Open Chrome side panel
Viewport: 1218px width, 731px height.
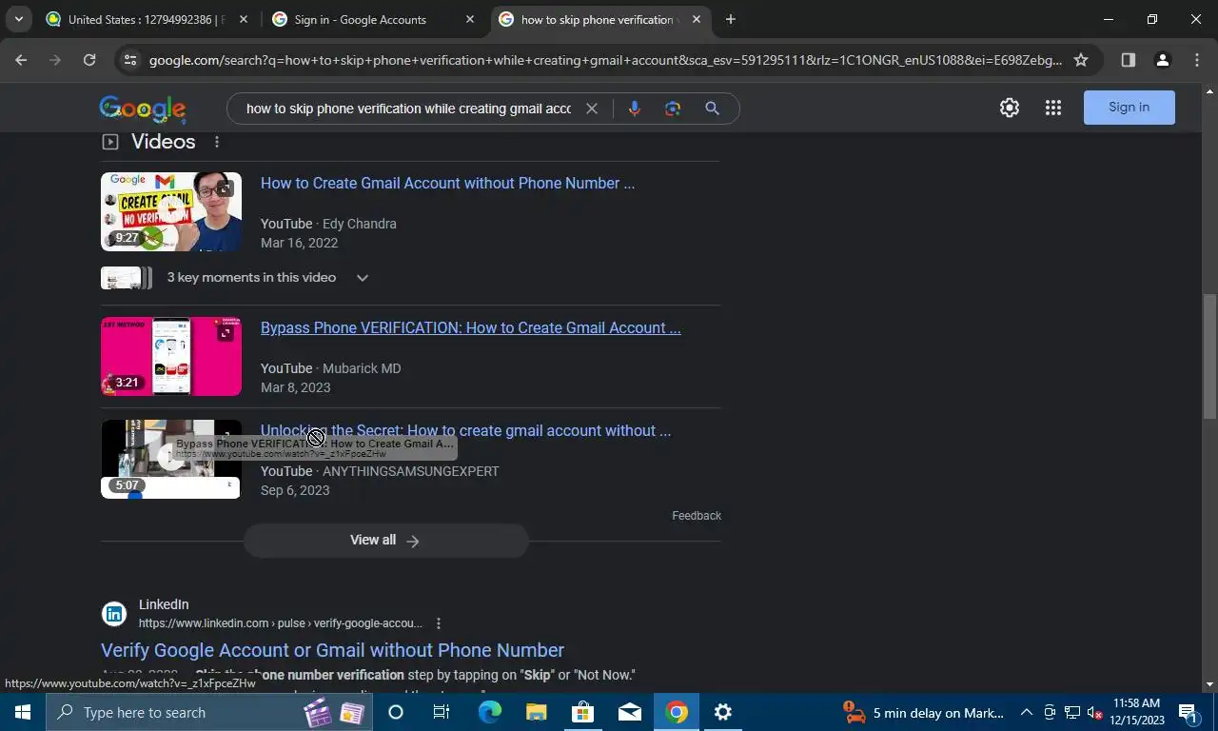1128,60
